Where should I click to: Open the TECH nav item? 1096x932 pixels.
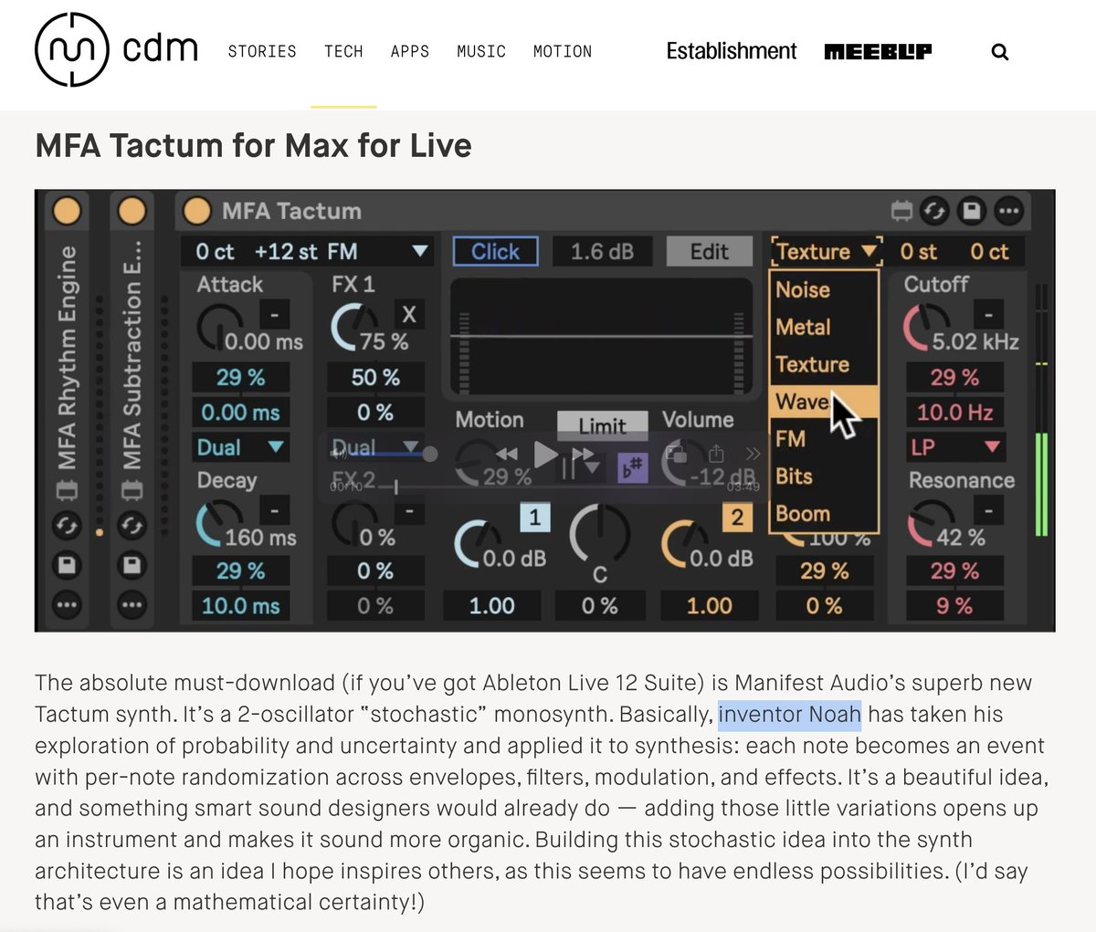(x=343, y=52)
